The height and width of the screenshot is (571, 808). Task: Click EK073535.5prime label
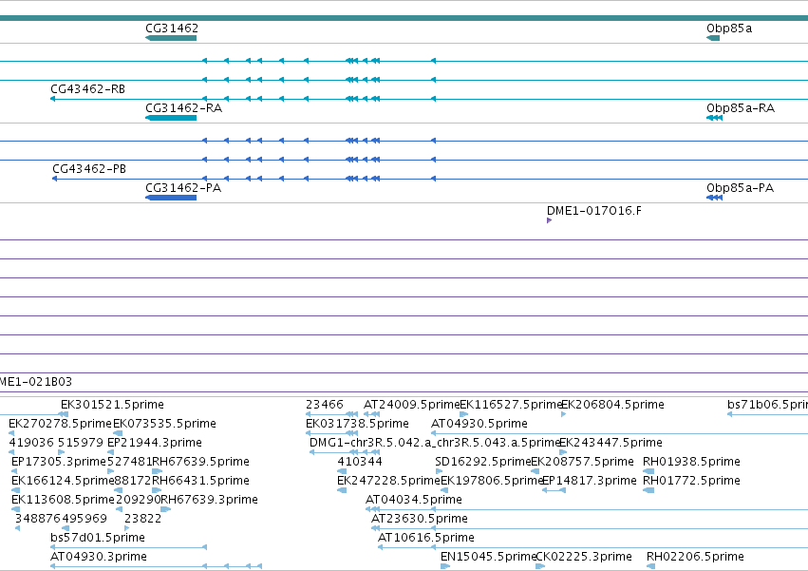[x=164, y=424]
